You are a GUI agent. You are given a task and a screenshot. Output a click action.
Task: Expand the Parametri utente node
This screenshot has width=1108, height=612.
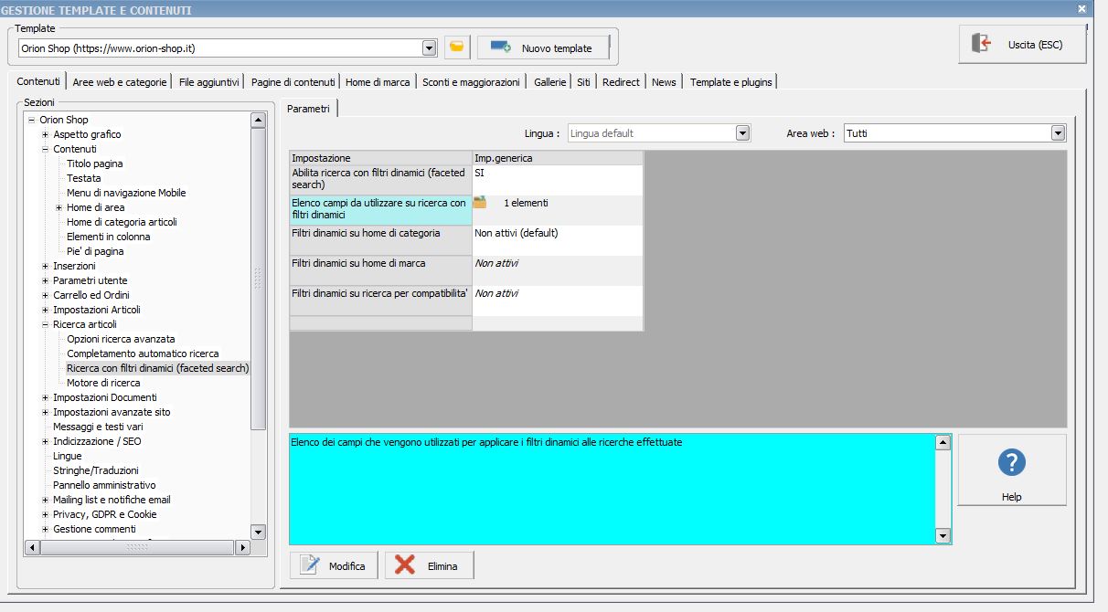pyautogui.click(x=45, y=280)
